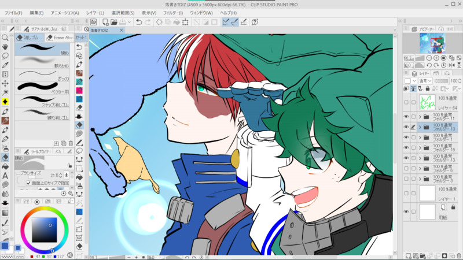Image resolution: width=463 pixels, height=260 pixels.
Task: Show hidden フォルダー 6 layer
Action: tap(406, 168)
